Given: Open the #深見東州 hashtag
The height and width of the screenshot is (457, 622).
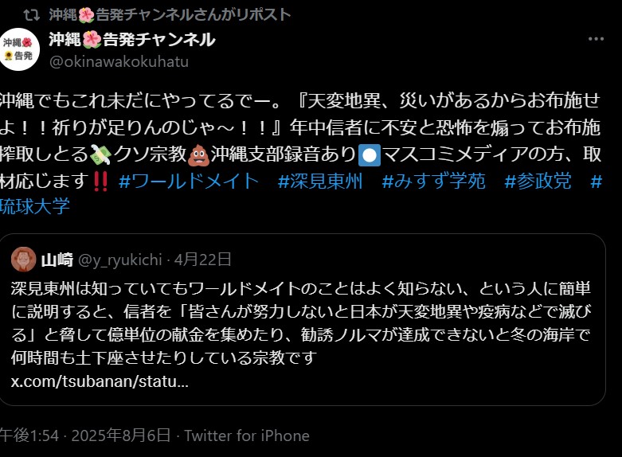Looking at the screenshot, I should 320,182.
